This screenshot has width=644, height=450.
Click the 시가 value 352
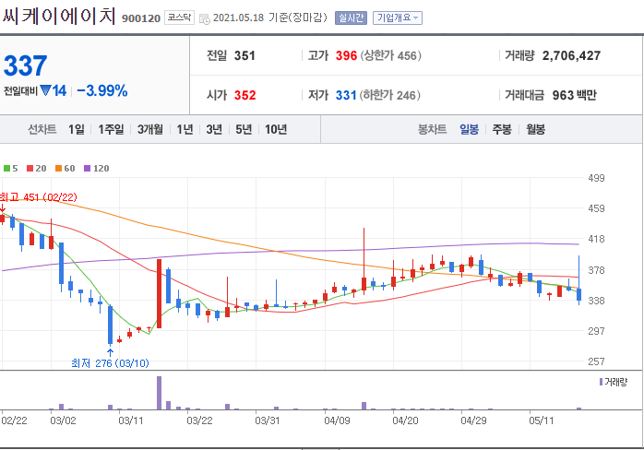(244, 95)
